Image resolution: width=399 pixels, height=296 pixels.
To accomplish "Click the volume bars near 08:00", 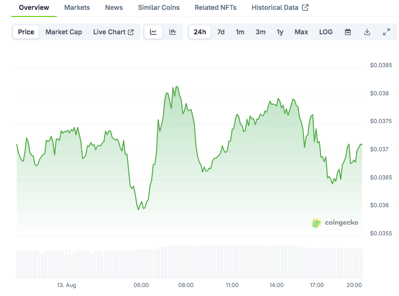I will click(186, 262).
